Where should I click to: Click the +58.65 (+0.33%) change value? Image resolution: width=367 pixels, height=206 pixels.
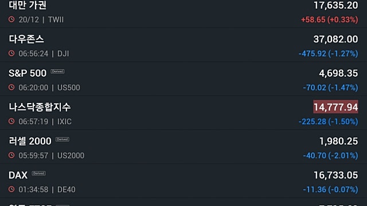pos(330,19)
